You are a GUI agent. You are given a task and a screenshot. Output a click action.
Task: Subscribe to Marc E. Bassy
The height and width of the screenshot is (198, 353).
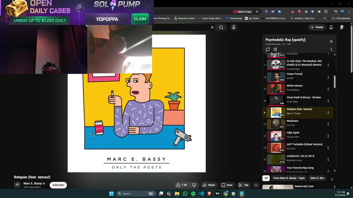click(x=58, y=185)
